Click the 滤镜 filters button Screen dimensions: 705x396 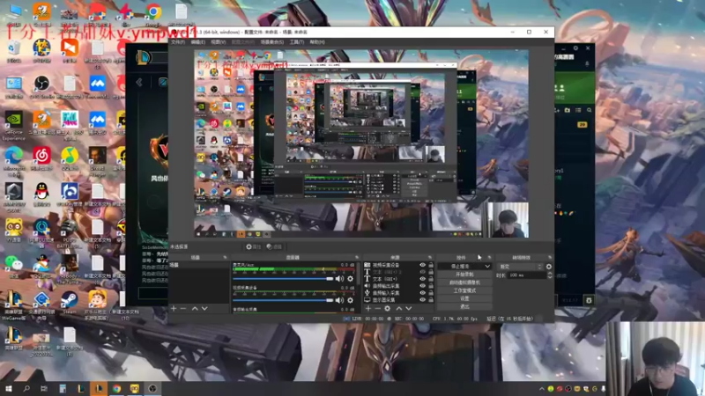[274, 247]
